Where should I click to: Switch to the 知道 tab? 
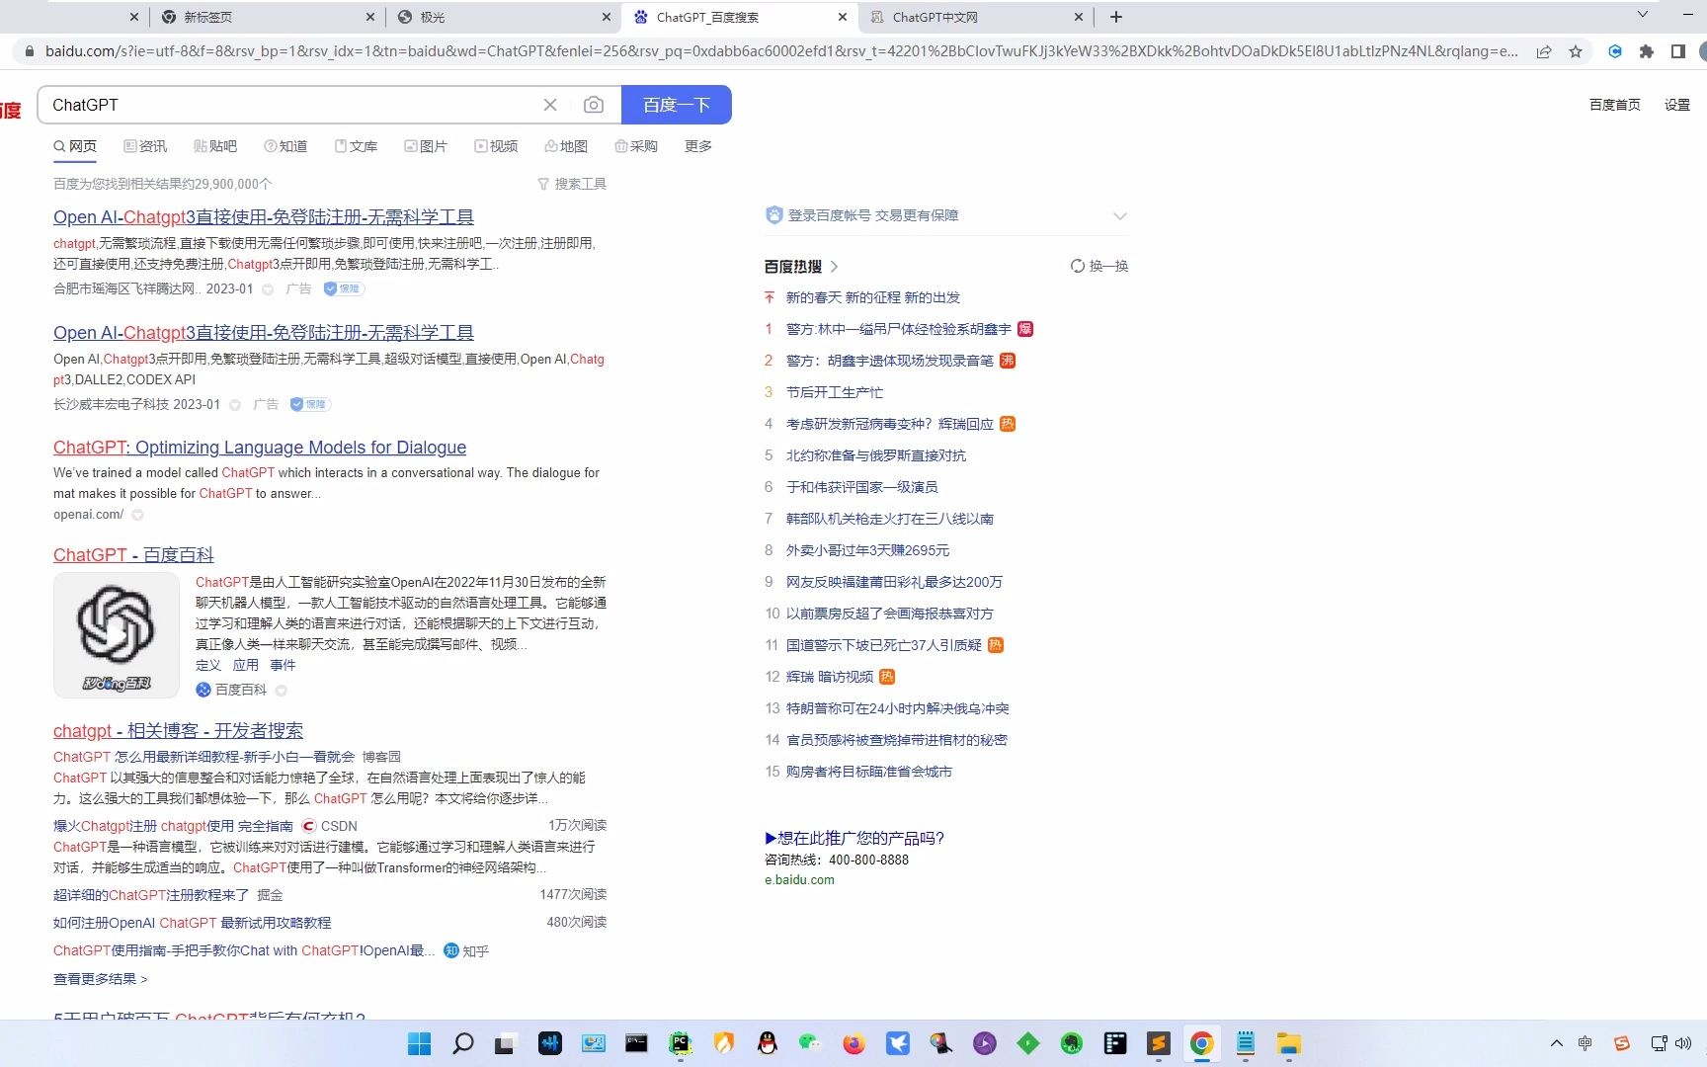pos(285,146)
